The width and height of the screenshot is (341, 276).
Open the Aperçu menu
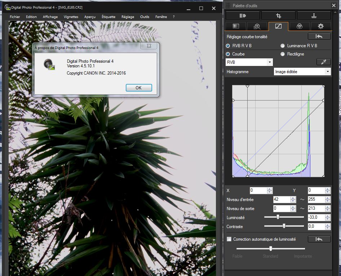[90, 17]
